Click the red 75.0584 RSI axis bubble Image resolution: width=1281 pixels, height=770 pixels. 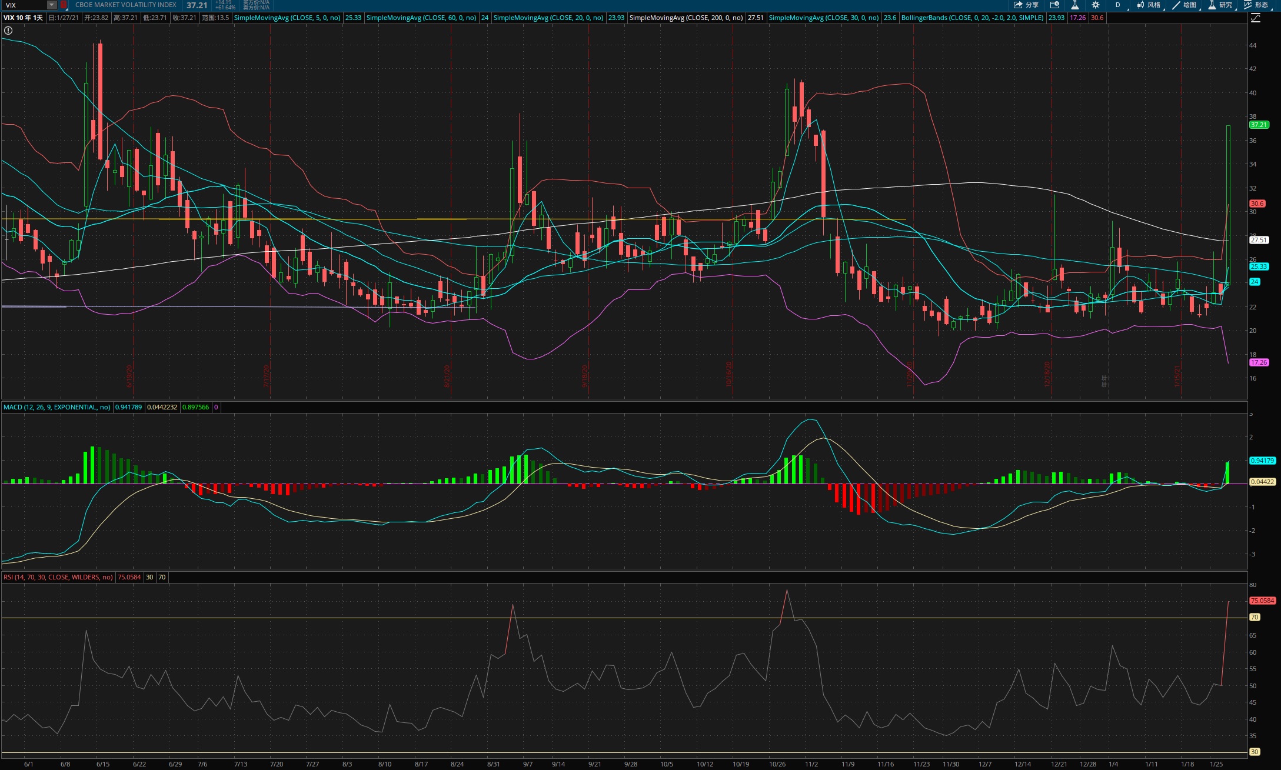1263,601
